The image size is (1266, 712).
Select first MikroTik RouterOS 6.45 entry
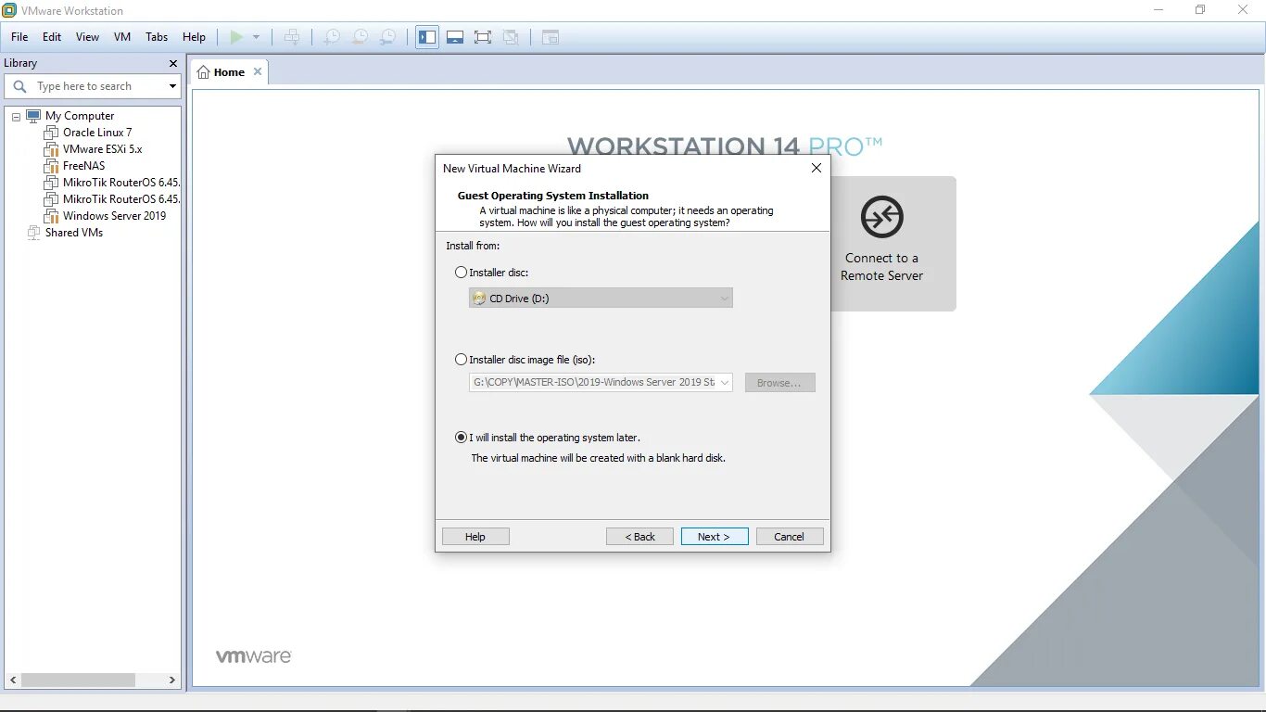pyautogui.click(x=120, y=183)
